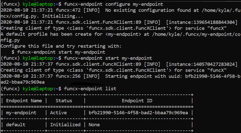Click the suggested '$ funcx-endpoint start my-endpoint' hint line

(x=58, y=52)
